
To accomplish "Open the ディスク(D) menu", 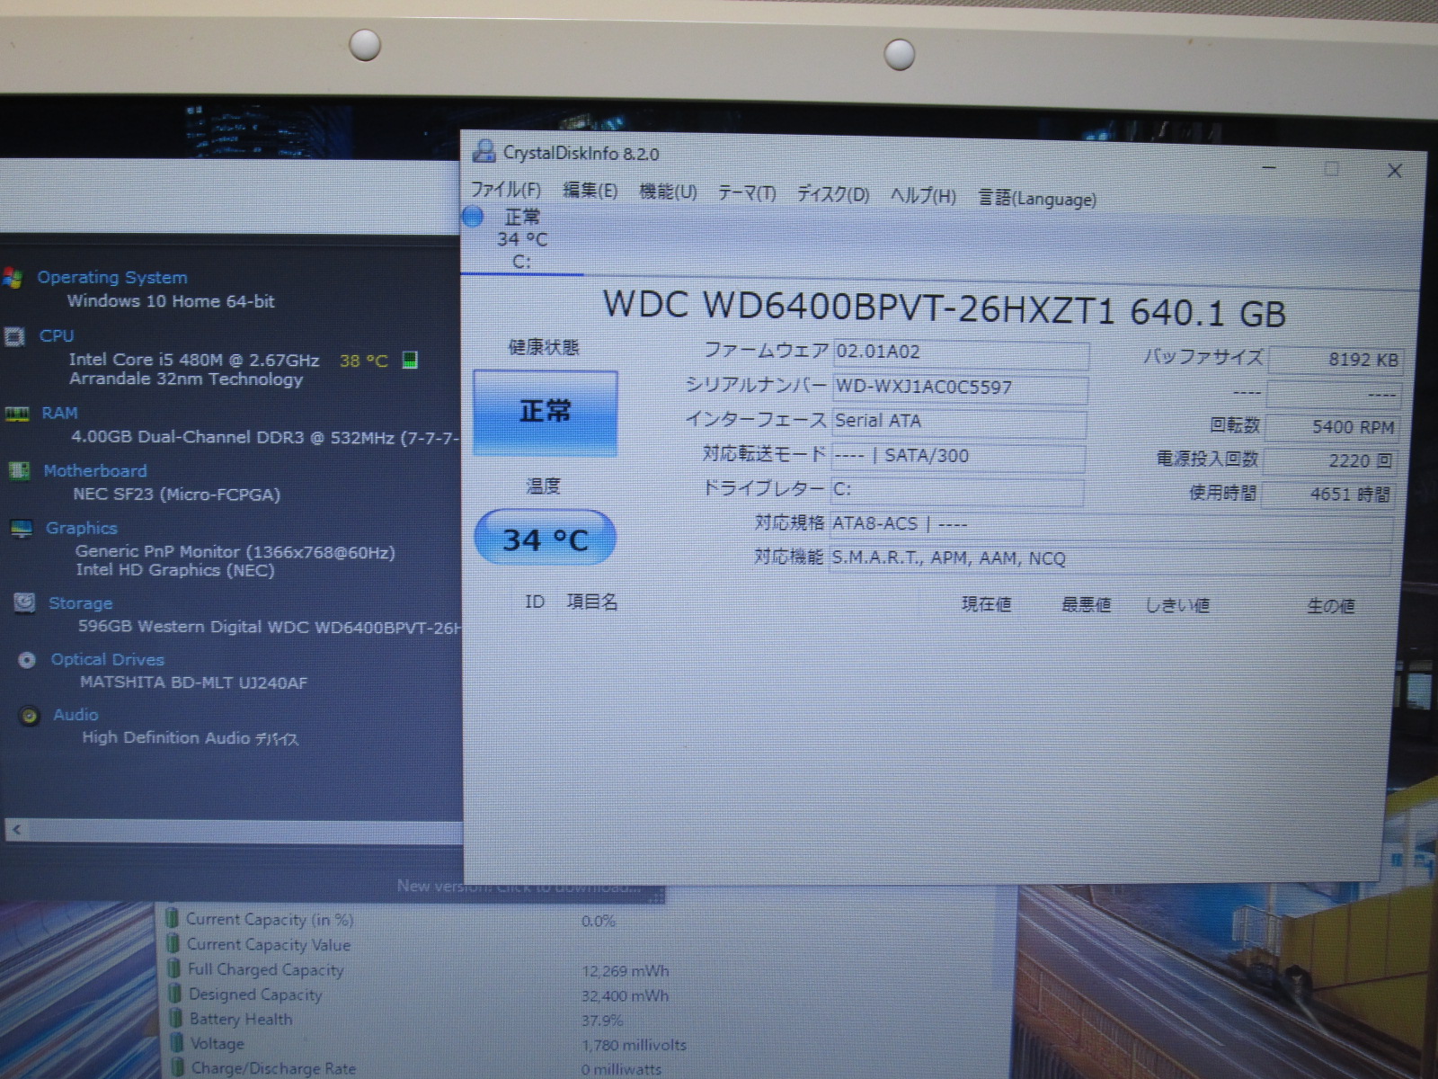I will tap(833, 194).
